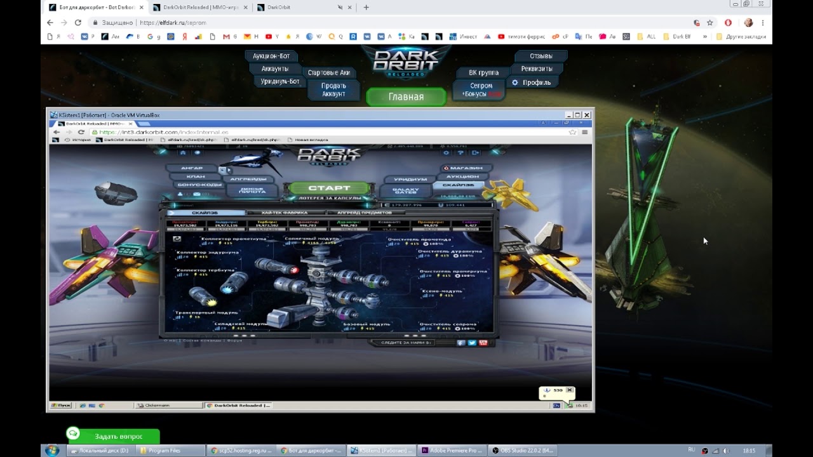Image resolution: width=813 pixels, height=457 pixels.
Task: Open the Профиль gear entry
Action: [x=532, y=83]
